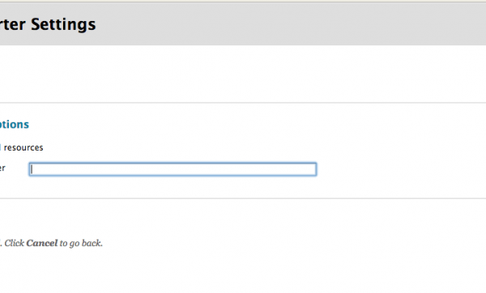This screenshot has height=293, width=486.
Task: Toggle the checkbox beside 'resources'
Action: (0, 148)
